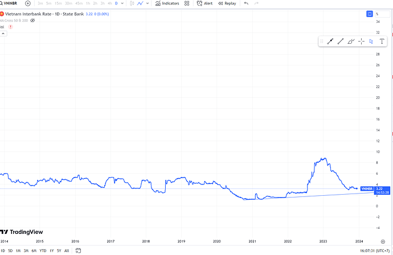Screen dimensions: 393x255
Task: Click the Vietnam flag symbol logo
Action: (x=2, y=14)
